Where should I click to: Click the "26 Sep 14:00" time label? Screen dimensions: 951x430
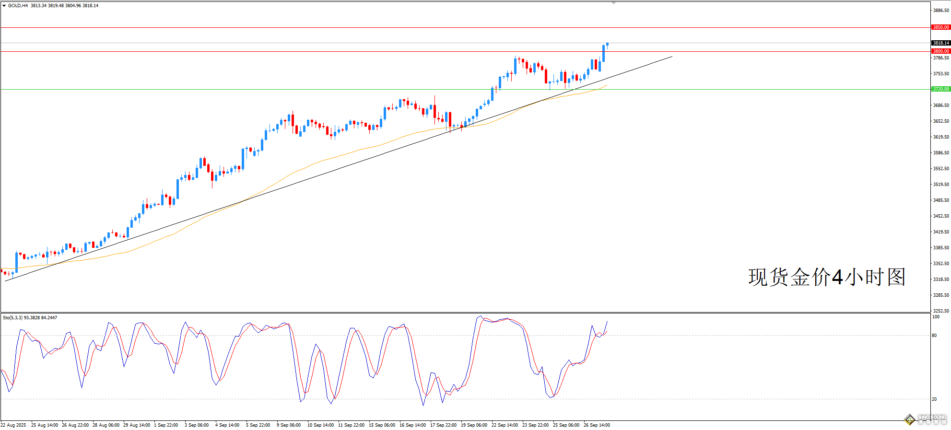[x=597, y=425]
